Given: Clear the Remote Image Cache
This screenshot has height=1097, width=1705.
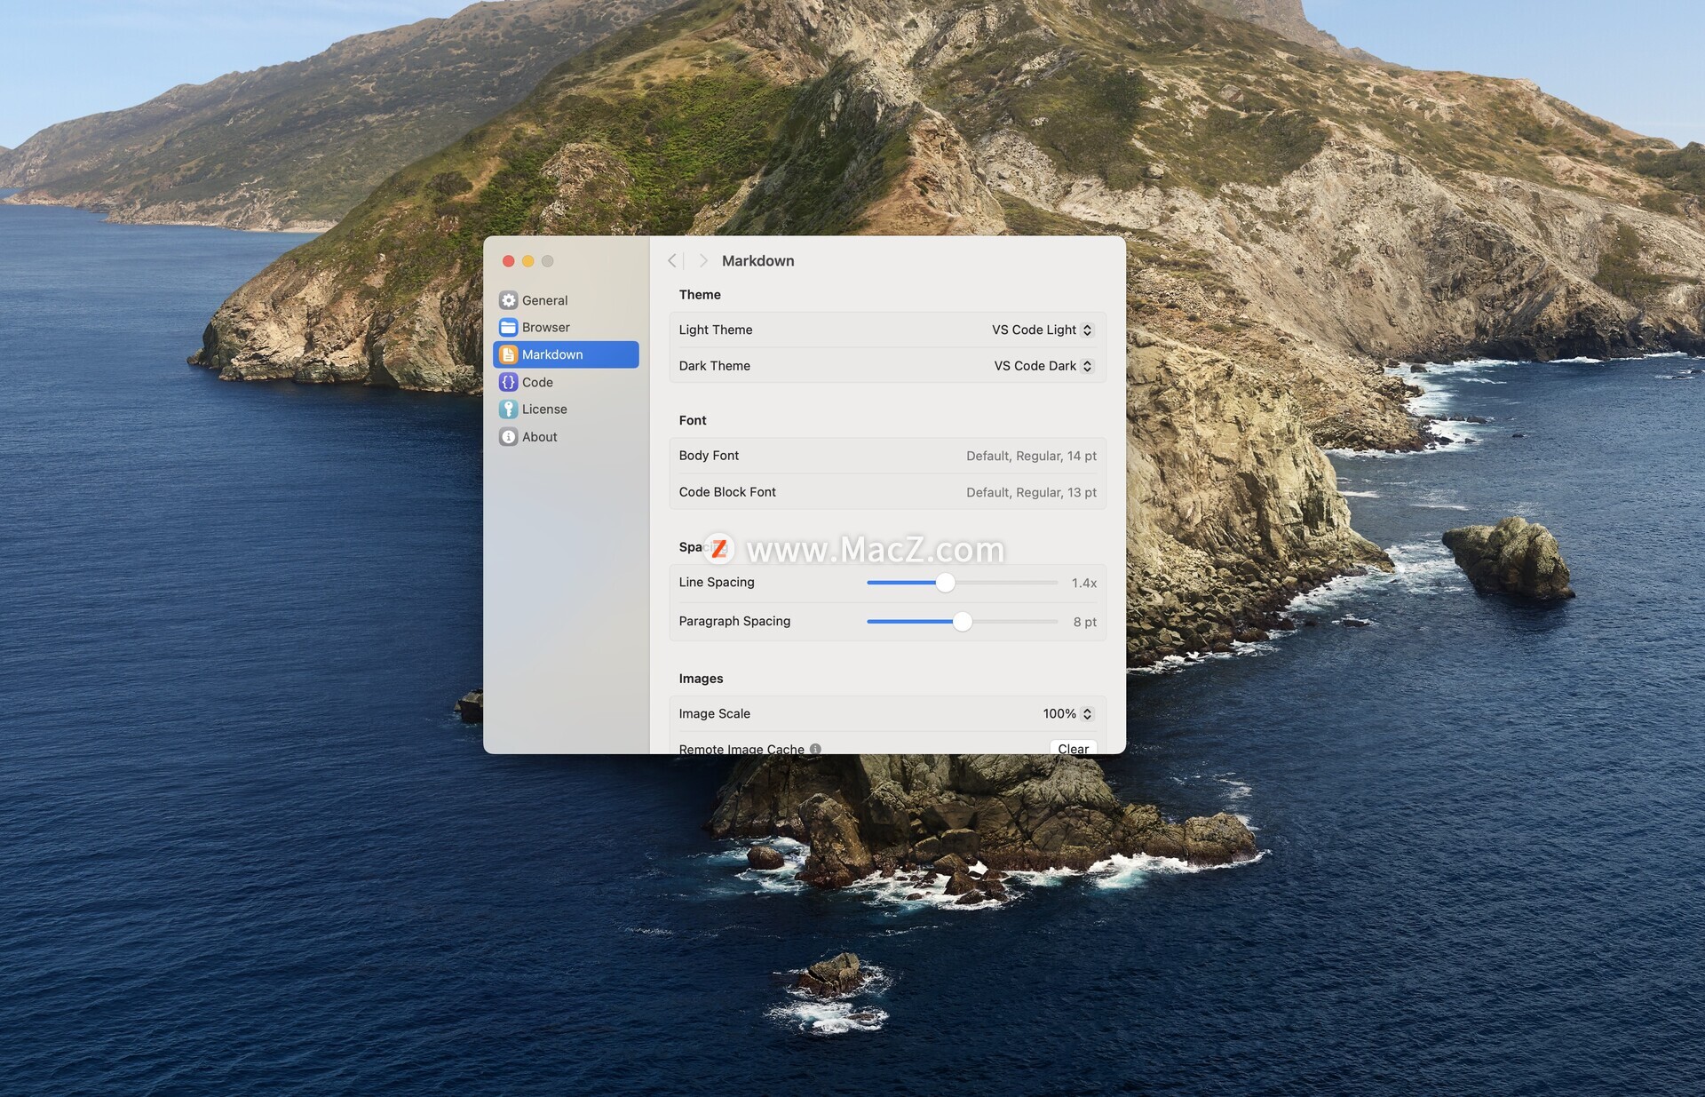Looking at the screenshot, I should (1073, 748).
